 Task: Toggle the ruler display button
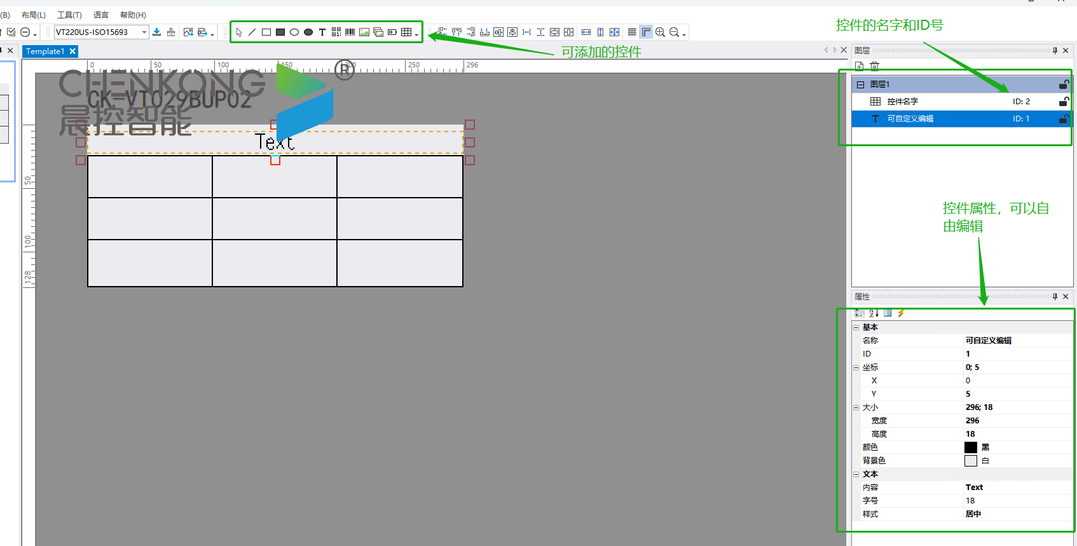(646, 32)
